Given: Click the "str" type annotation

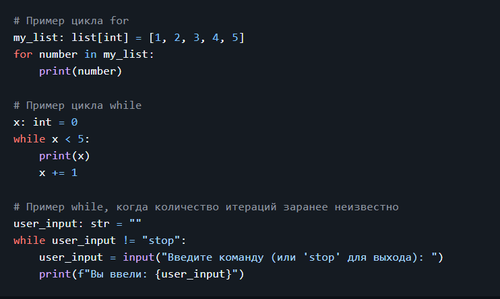Looking at the screenshot, I should click(x=100, y=223).
